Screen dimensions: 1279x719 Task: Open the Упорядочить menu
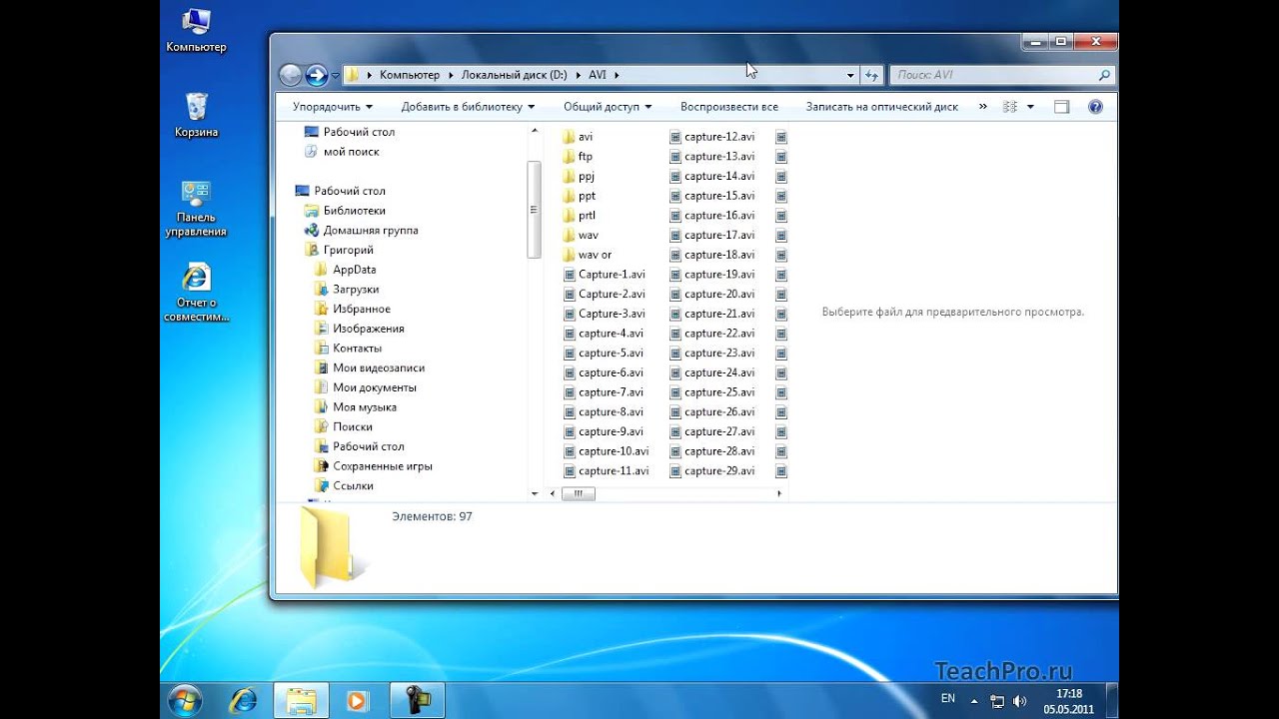(333, 107)
